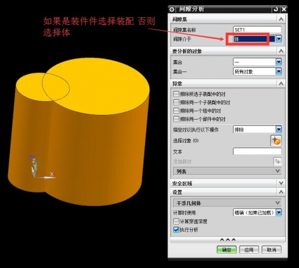Toggle 排除同一个组中的对 checkbox
Viewport: 299px width, 268px height.
[x=176, y=111]
